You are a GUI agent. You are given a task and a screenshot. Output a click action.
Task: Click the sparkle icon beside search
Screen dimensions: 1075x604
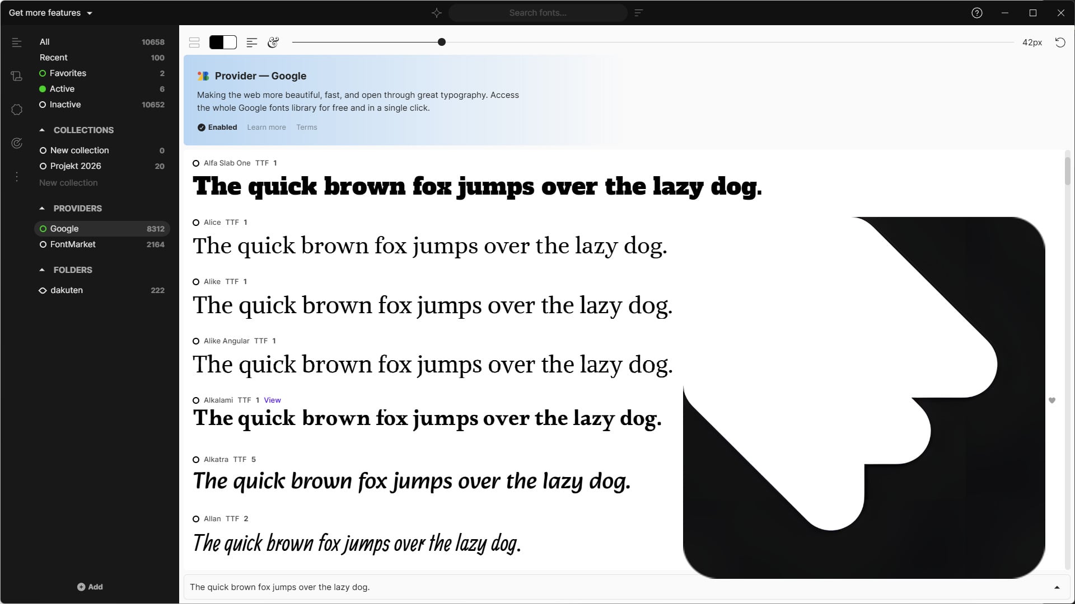[x=437, y=13]
